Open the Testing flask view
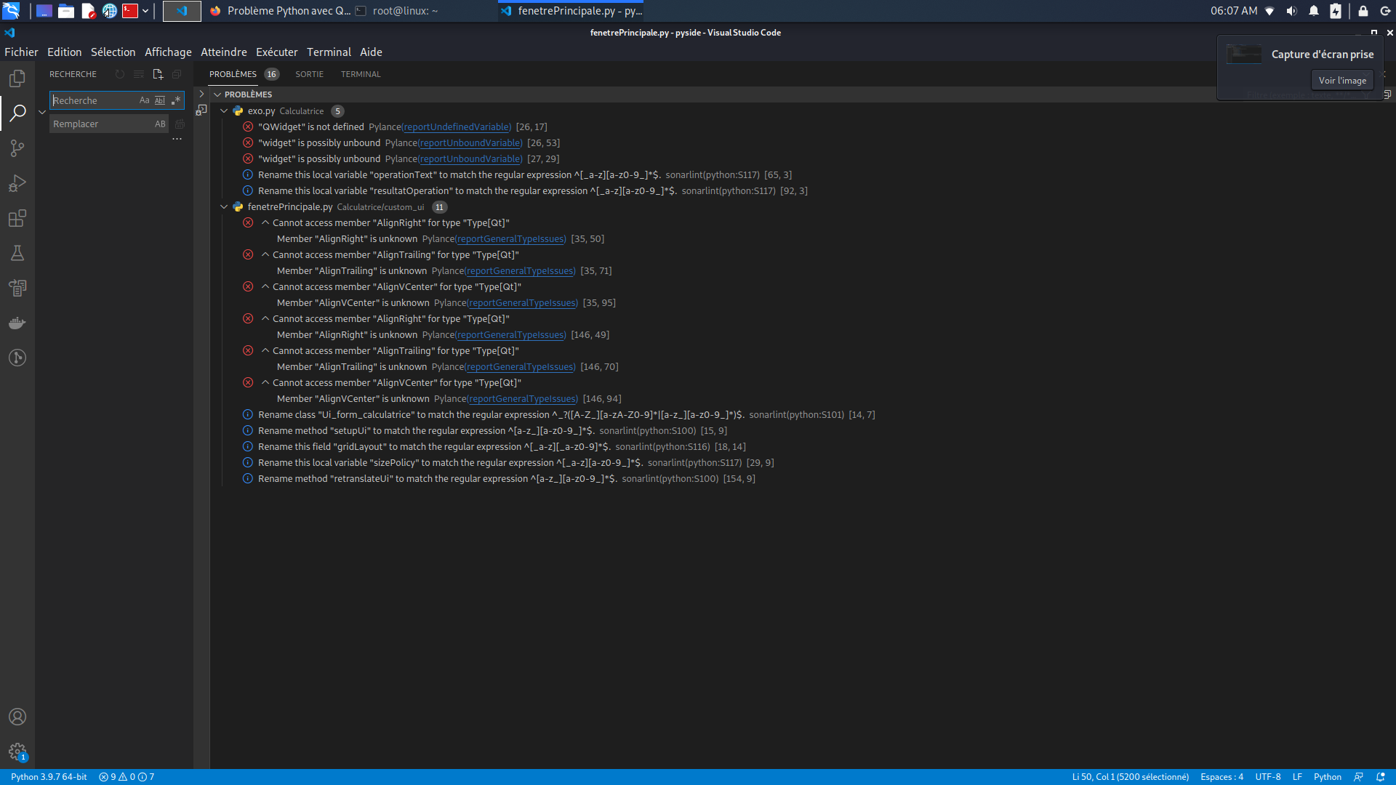Viewport: 1396px width, 785px height. [x=17, y=253]
